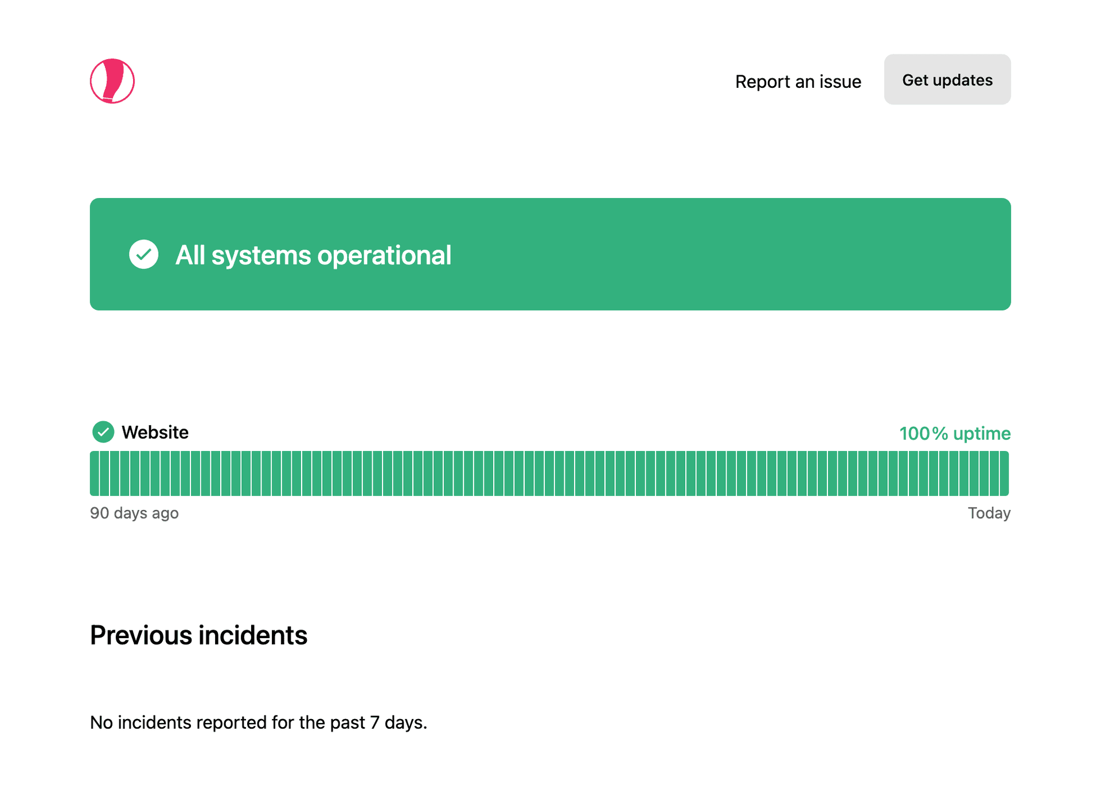Click the leftmost uptime bar
Screen dimensions: 1101x812
tap(95, 473)
